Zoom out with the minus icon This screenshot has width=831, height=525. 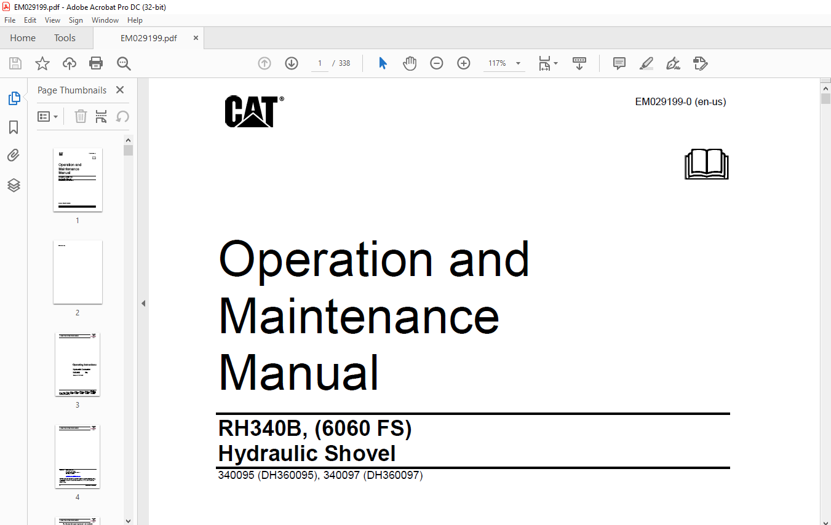[437, 63]
